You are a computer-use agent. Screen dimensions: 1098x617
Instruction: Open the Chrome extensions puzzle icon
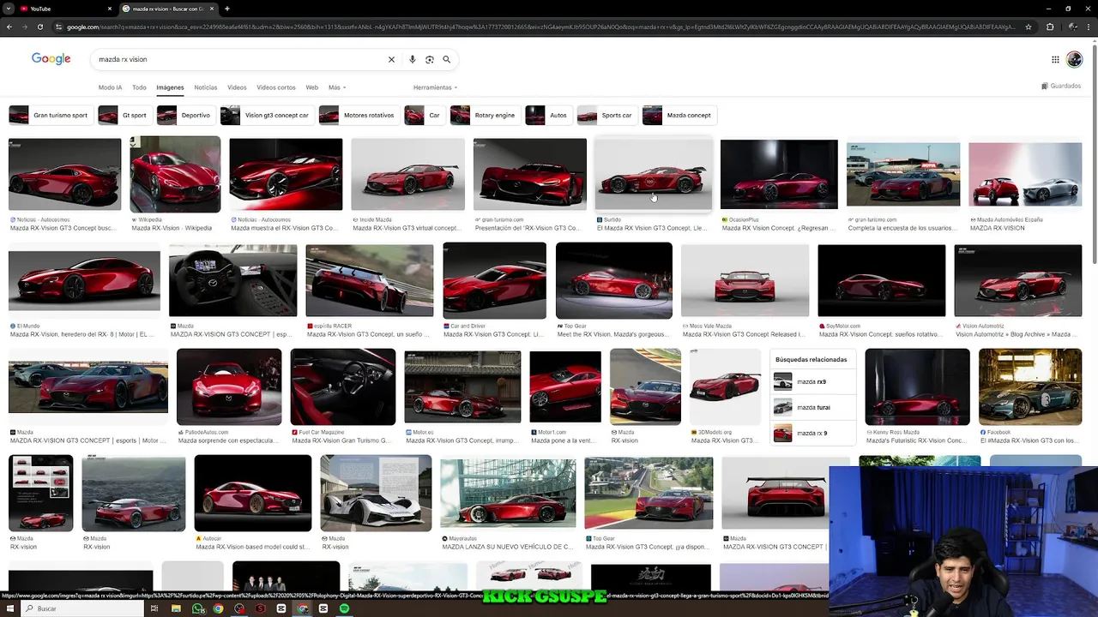point(1050,27)
